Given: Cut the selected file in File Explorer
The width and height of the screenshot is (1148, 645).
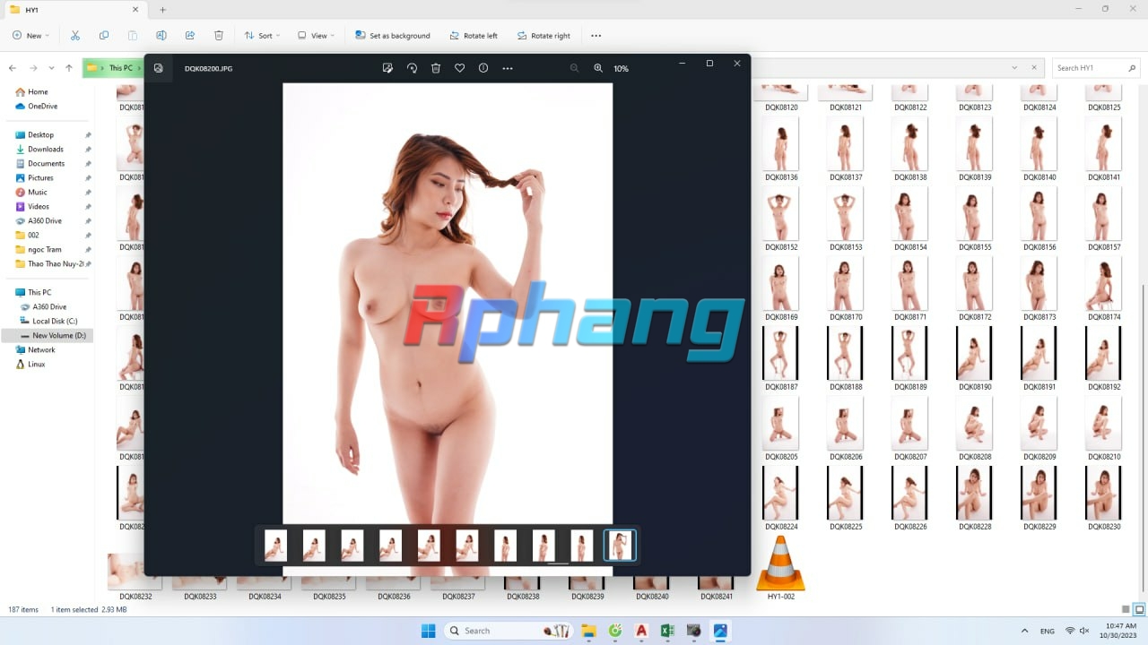Looking at the screenshot, I should 75,36.
